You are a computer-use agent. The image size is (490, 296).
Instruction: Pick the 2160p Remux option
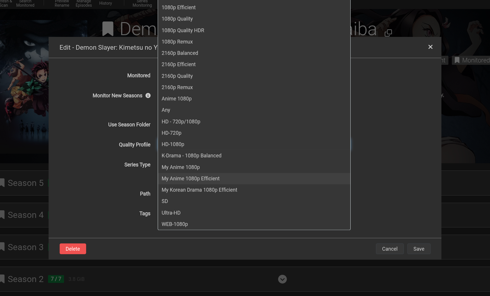tap(177, 87)
